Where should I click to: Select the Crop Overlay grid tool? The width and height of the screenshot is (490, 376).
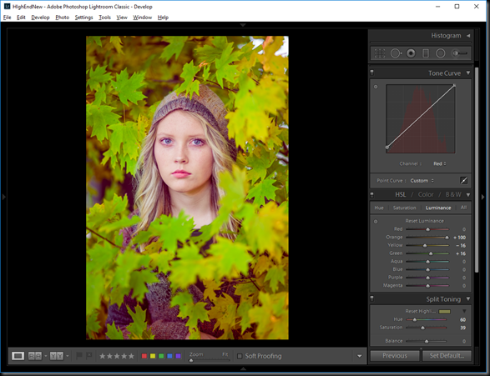click(380, 53)
